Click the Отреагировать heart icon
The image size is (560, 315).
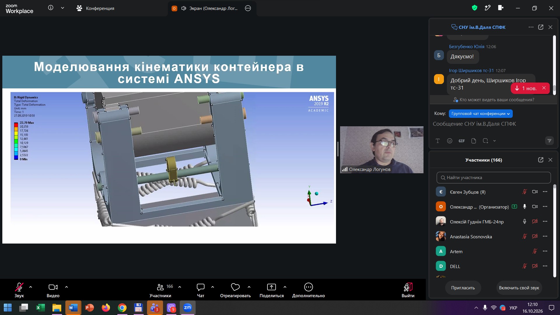point(235,287)
